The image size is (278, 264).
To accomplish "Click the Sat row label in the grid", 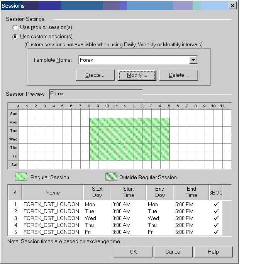I will click(x=14, y=165).
